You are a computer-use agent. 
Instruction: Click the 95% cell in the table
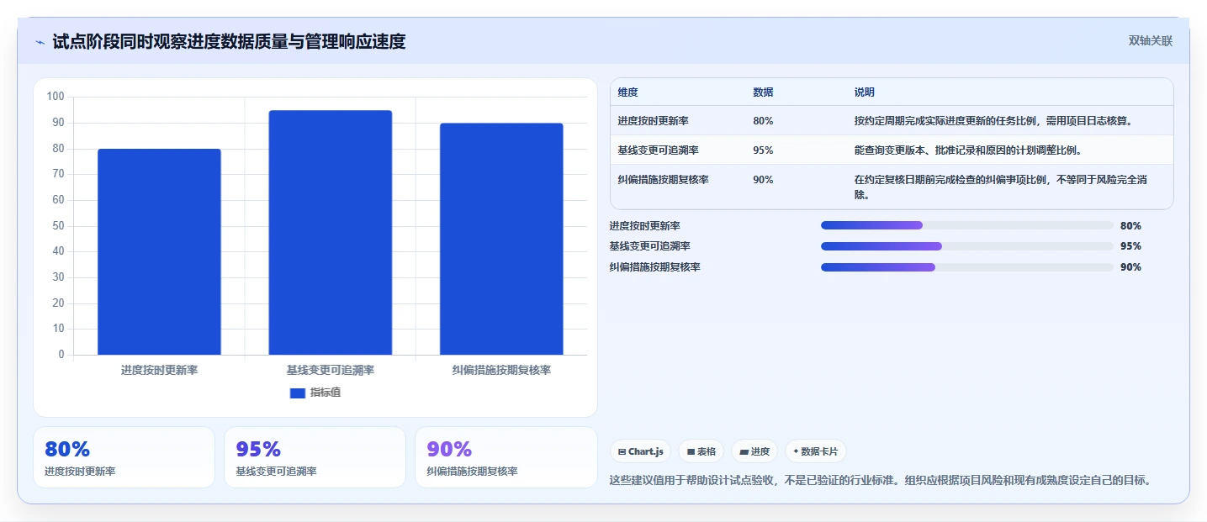pyautogui.click(x=763, y=150)
